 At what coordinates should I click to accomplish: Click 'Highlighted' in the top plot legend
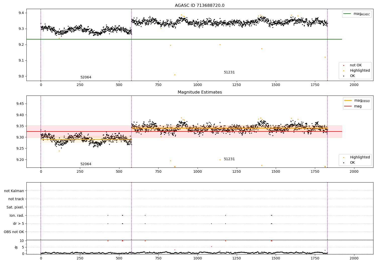point(356,71)
